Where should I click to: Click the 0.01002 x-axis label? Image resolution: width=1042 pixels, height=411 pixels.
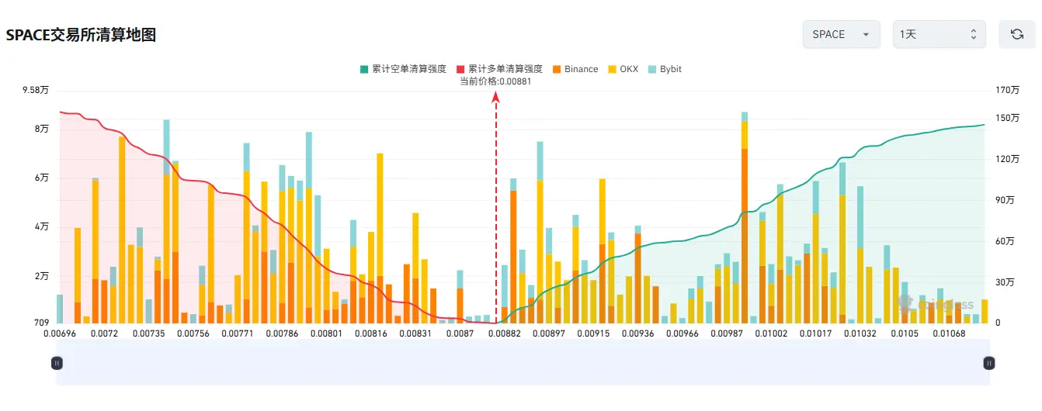[x=769, y=333]
